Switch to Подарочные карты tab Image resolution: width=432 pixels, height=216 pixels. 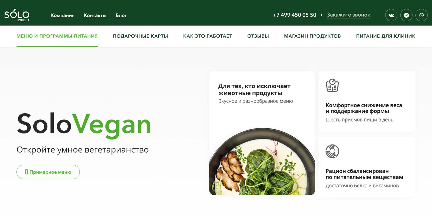pos(141,36)
